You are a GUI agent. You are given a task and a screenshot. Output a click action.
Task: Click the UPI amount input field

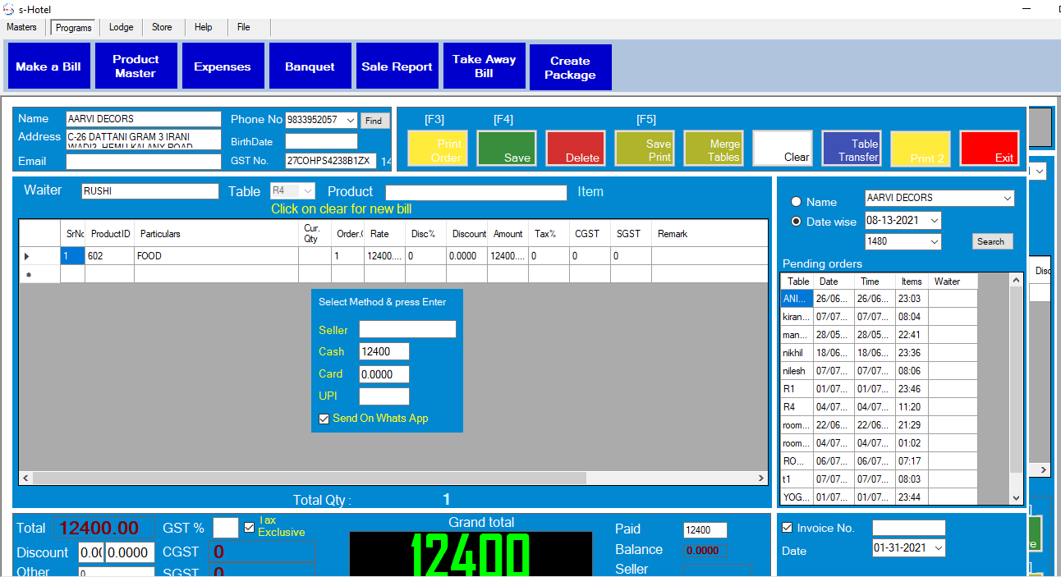click(384, 396)
